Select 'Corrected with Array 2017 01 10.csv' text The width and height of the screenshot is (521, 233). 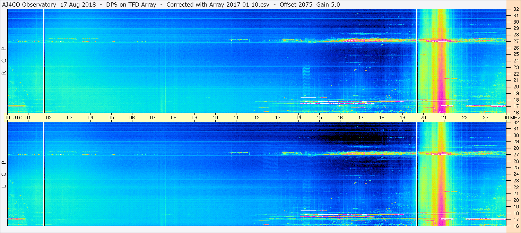pyautogui.click(x=218, y=5)
